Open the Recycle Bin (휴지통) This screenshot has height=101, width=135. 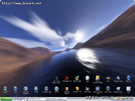pos(36,90)
